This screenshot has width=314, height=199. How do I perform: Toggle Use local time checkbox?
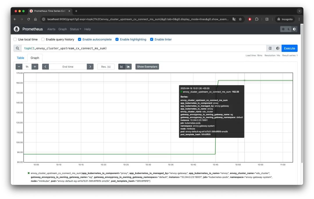(15, 39)
